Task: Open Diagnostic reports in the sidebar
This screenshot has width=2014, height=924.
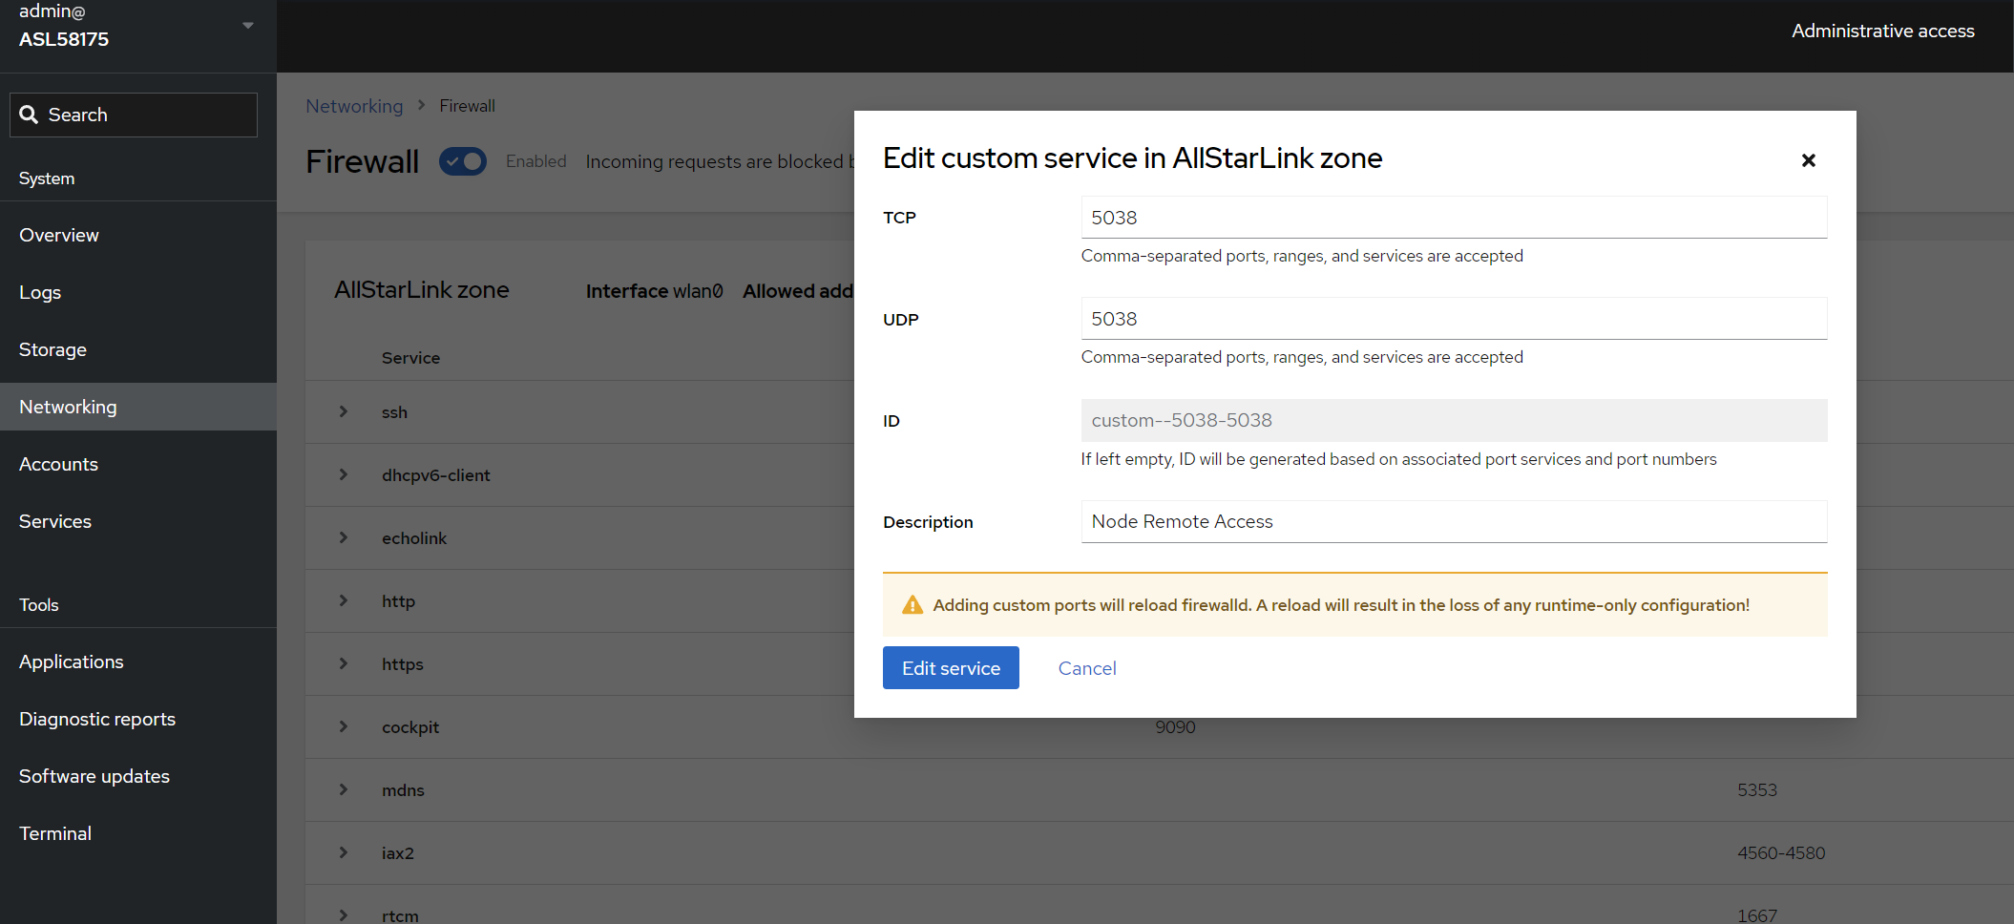Action: coord(138,719)
